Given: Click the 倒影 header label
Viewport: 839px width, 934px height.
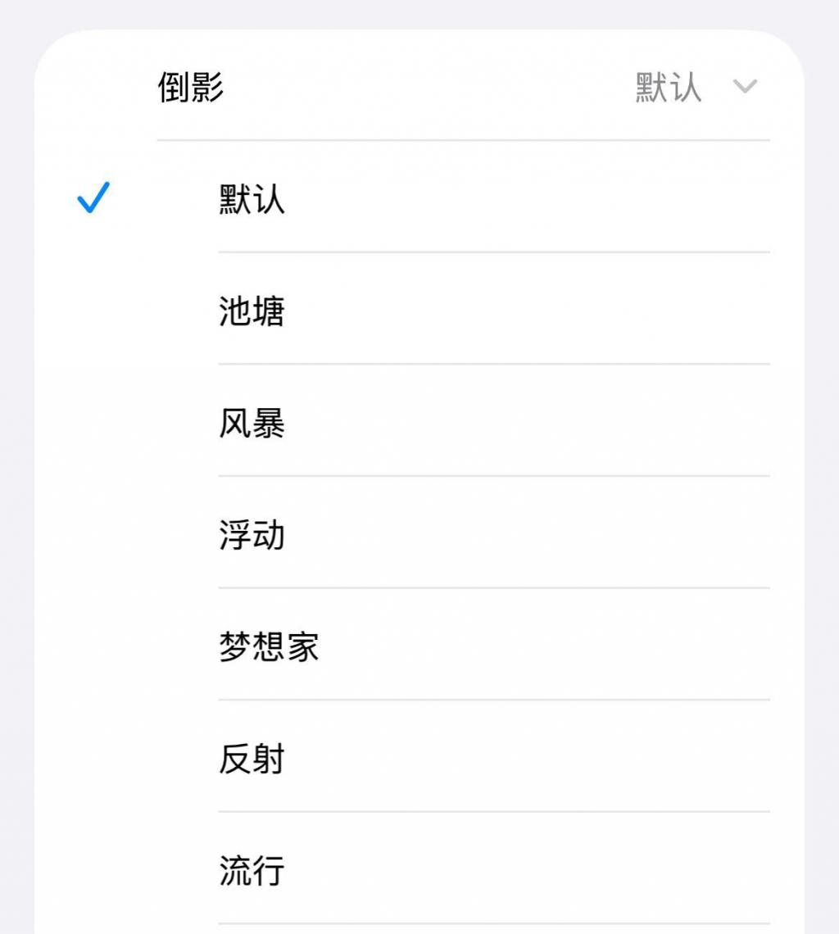Looking at the screenshot, I should (191, 87).
